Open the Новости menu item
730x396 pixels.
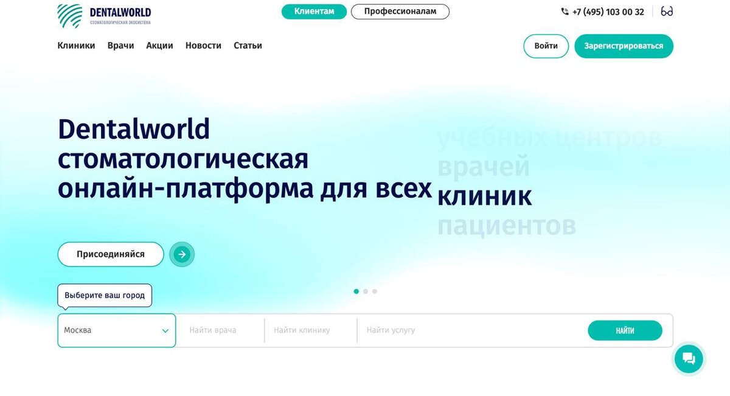[x=203, y=46]
